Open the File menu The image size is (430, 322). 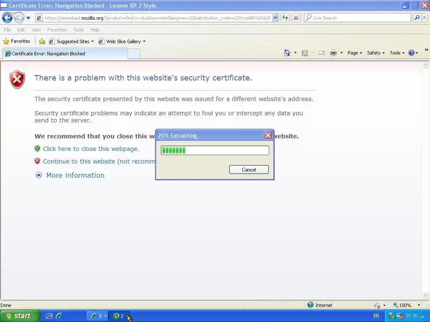7,30
